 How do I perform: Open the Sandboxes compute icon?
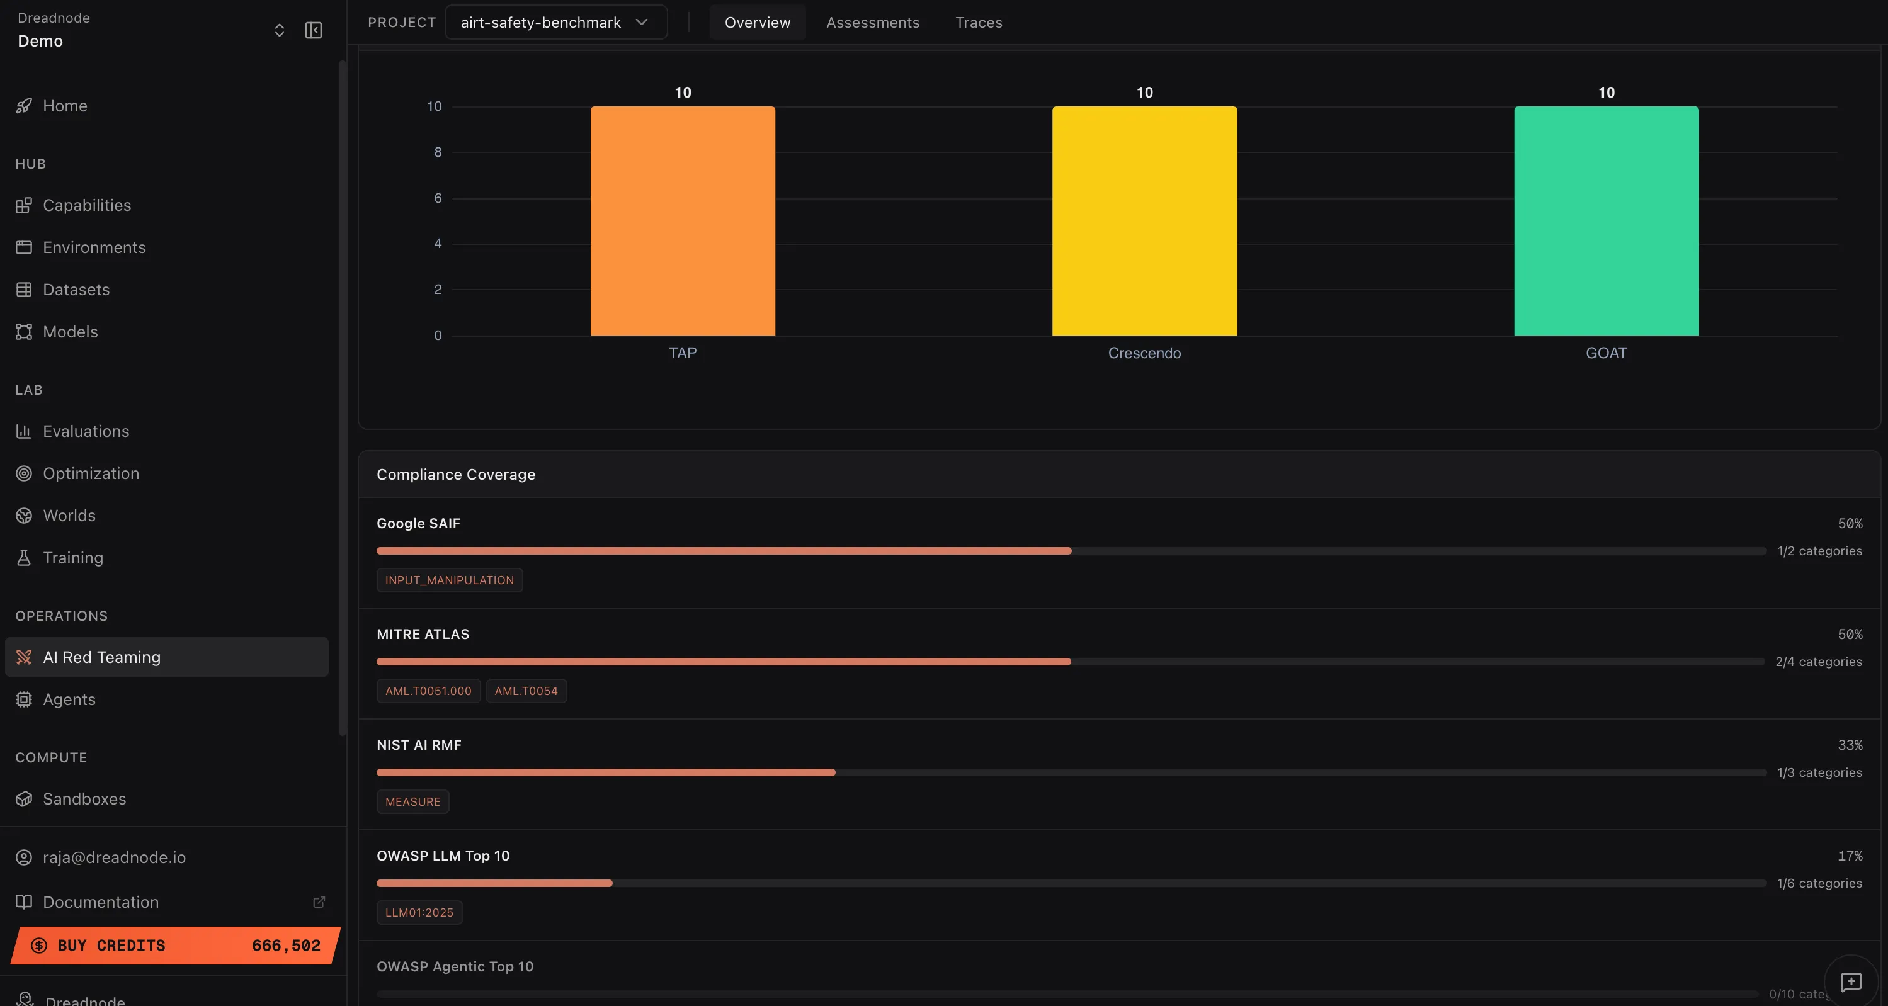coord(24,799)
